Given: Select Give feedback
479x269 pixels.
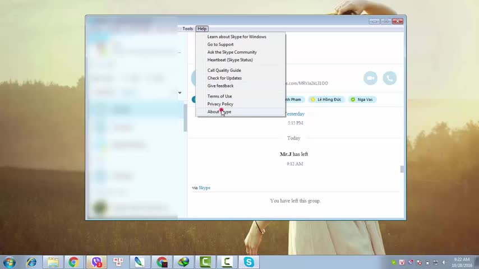Looking at the screenshot, I should click(x=241, y=86).
